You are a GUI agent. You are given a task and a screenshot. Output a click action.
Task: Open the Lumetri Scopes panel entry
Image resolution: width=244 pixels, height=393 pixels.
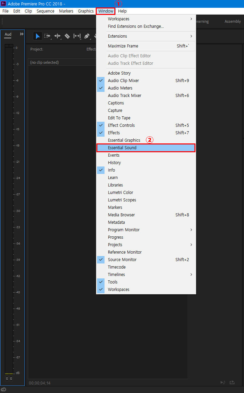pyautogui.click(x=146, y=200)
